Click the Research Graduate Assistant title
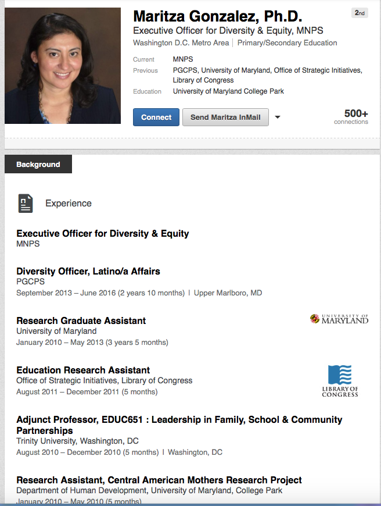 point(81,320)
